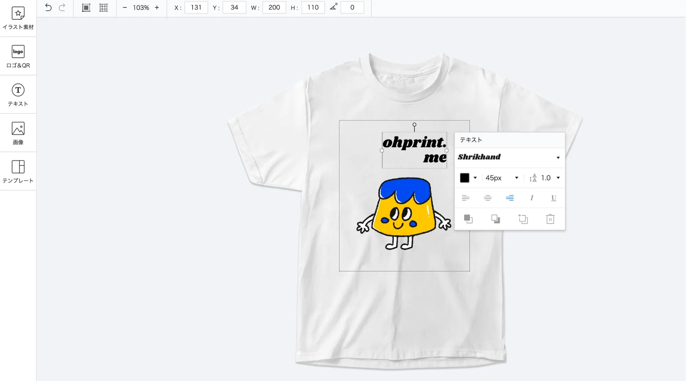
Task: Open the イラスト素材 illustration panel
Action: click(x=18, y=18)
